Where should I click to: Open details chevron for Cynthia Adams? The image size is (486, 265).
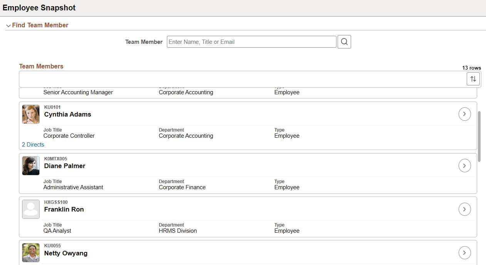coord(464,114)
